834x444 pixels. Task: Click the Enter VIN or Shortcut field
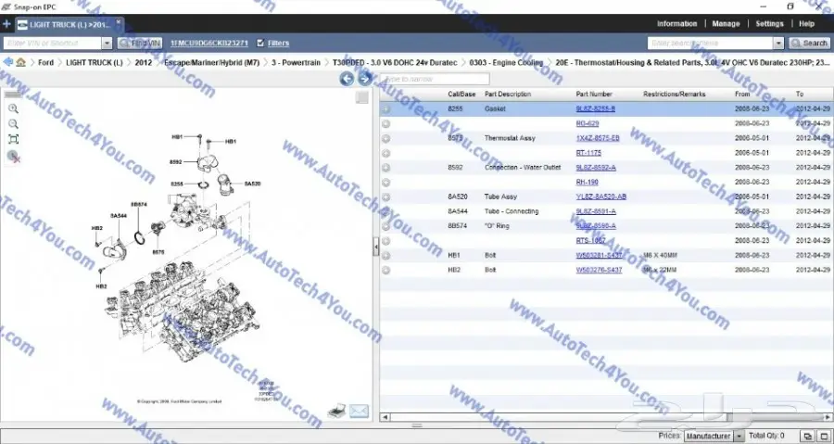[x=52, y=43]
